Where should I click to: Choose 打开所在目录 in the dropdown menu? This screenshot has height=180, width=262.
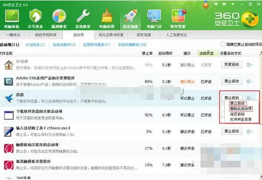[241, 120]
